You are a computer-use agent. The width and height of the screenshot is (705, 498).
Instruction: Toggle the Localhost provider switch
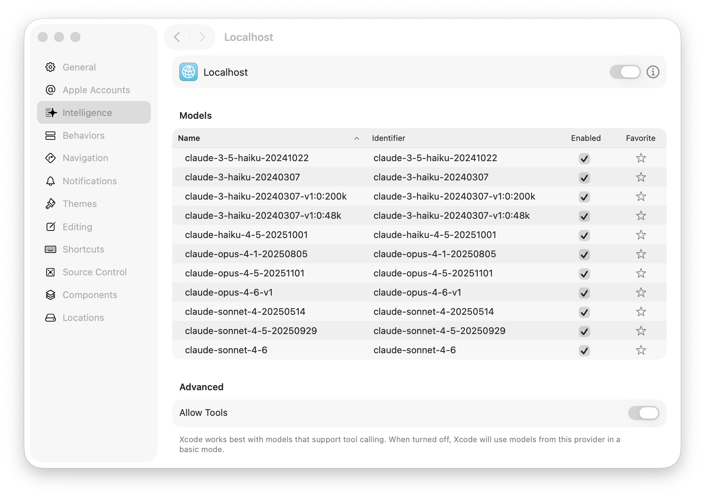(x=625, y=72)
